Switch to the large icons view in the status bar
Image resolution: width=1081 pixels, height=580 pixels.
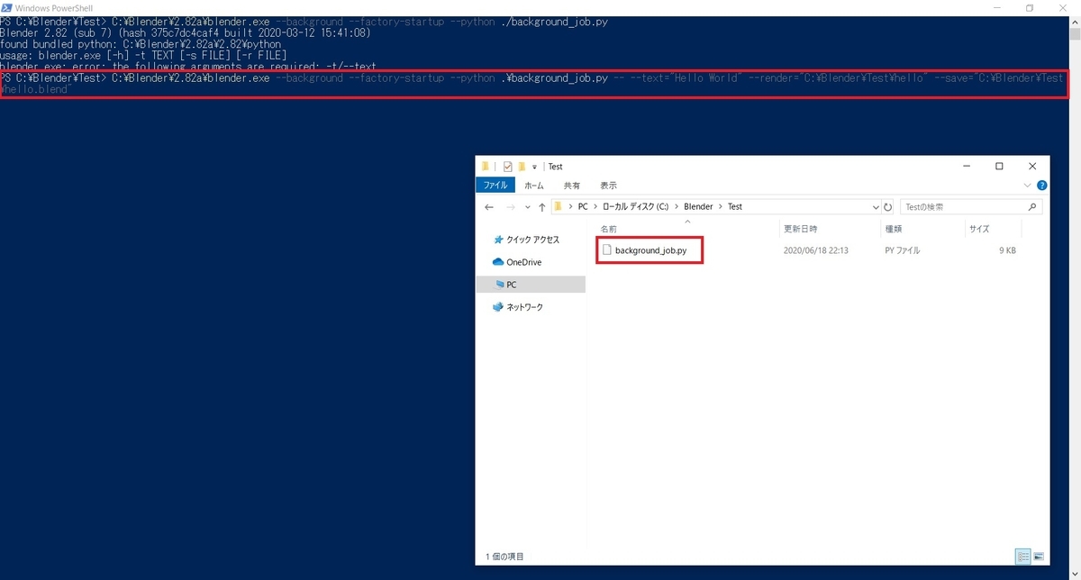point(1039,557)
